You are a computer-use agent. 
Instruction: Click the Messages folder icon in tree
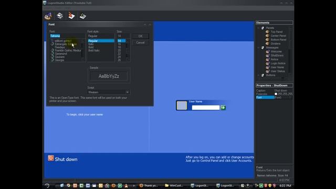pyautogui.click(x=262, y=48)
